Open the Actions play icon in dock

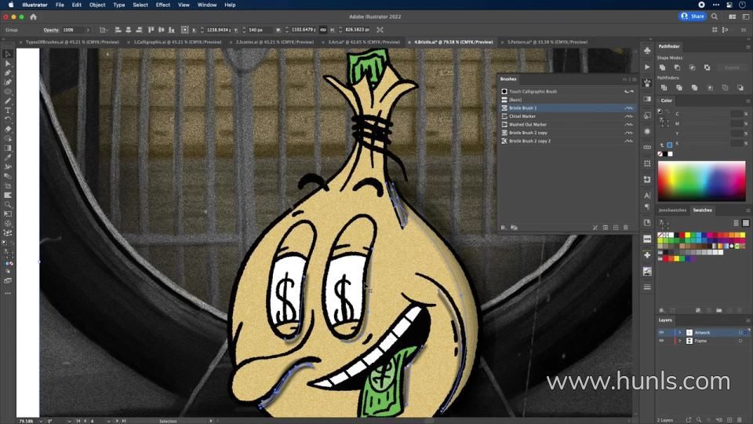(x=647, y=67)
